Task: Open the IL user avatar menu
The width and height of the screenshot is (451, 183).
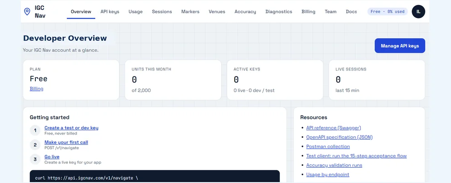Action: pyautogui.click(x=418, y=11)
